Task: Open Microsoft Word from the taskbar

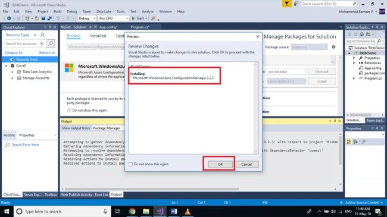Action: [174, 211]
